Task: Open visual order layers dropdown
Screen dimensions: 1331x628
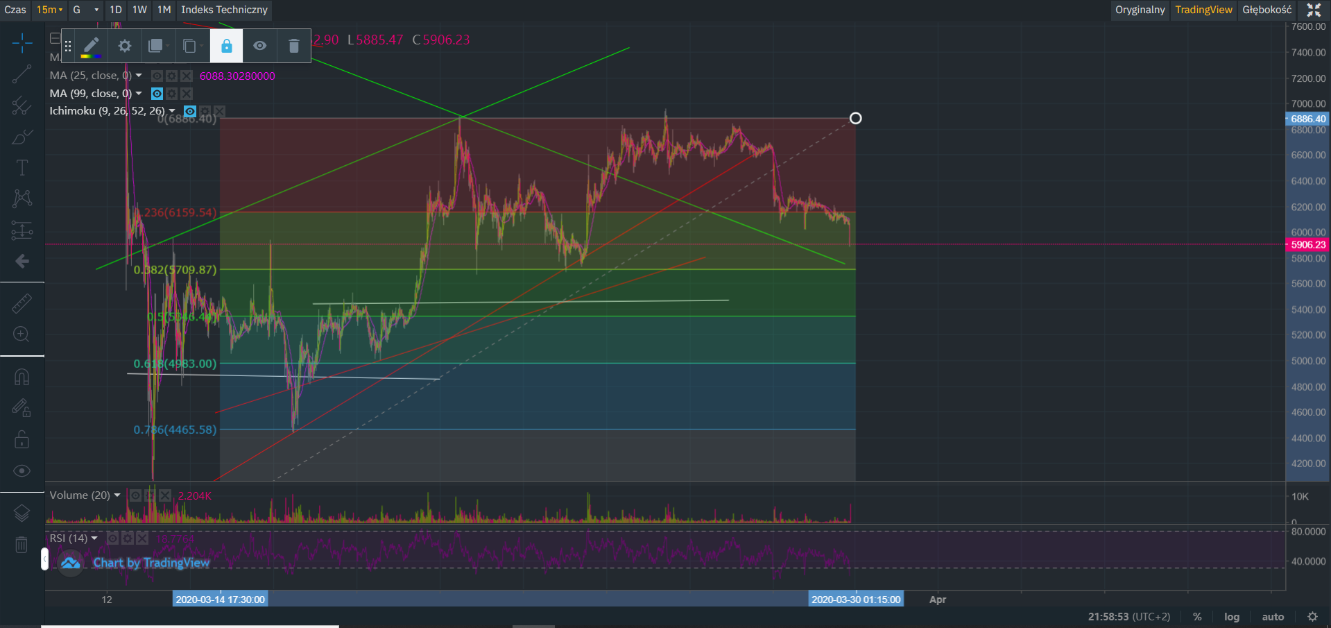Action: [158, 46]
